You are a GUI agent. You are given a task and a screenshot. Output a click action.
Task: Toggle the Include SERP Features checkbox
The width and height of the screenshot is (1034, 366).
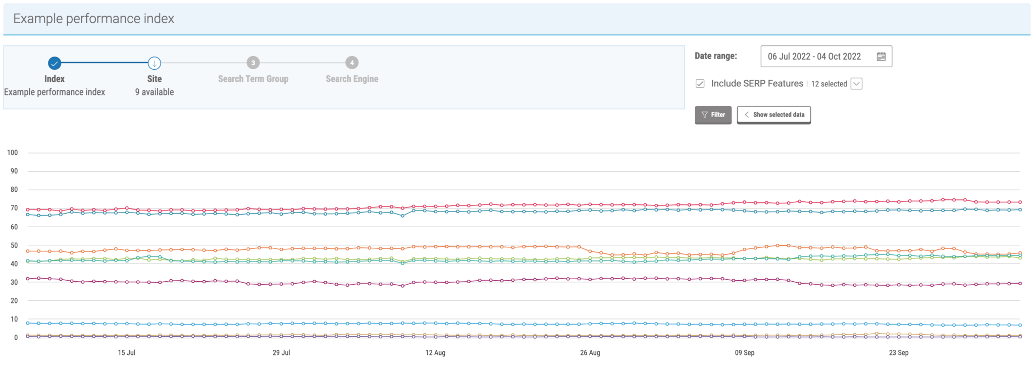700,84
